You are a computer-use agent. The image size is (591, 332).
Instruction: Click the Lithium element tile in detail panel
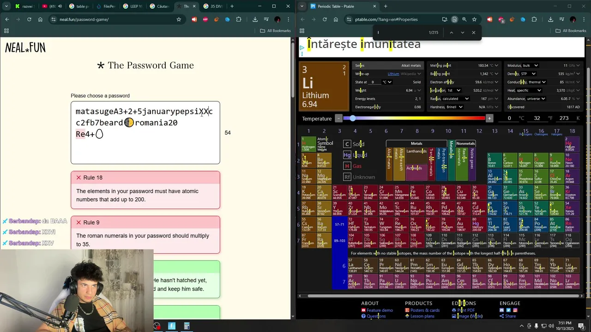[x=324, y=87]
